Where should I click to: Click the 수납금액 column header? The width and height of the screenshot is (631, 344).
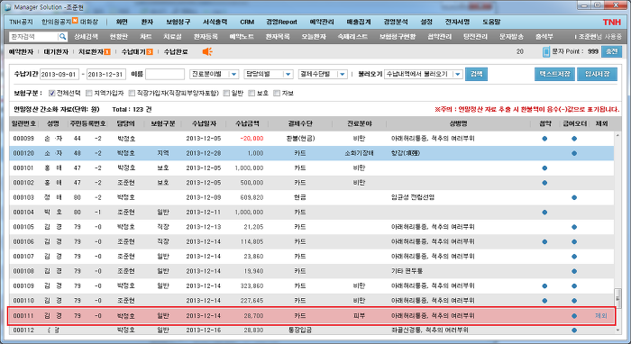pyautogui.click(x=247, y=123)
